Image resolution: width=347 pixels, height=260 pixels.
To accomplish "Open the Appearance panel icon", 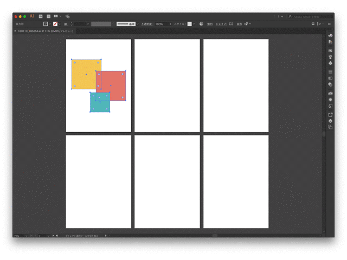I will click(331, 94).
